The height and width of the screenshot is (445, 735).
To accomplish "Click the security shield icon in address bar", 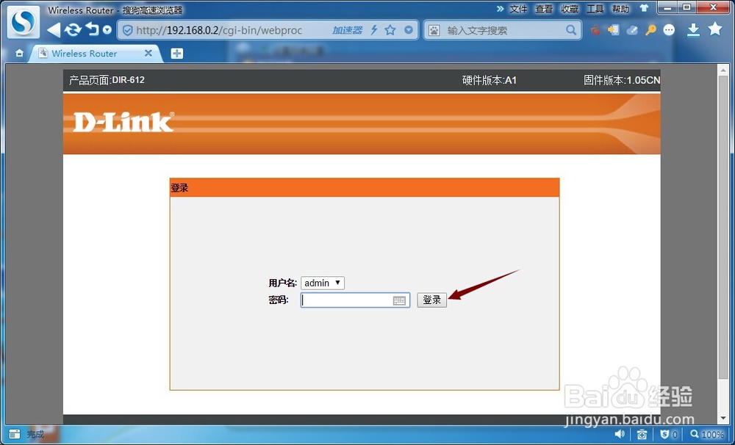I will click(x=127, y=30).
